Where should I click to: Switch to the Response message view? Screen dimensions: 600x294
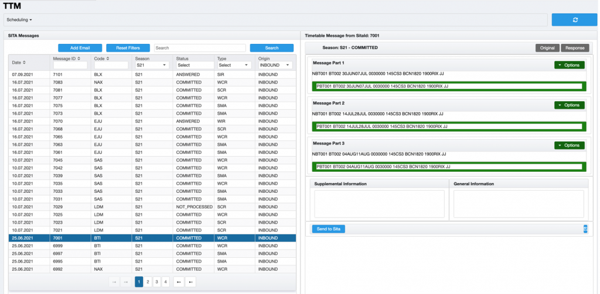tap(575, 48)
